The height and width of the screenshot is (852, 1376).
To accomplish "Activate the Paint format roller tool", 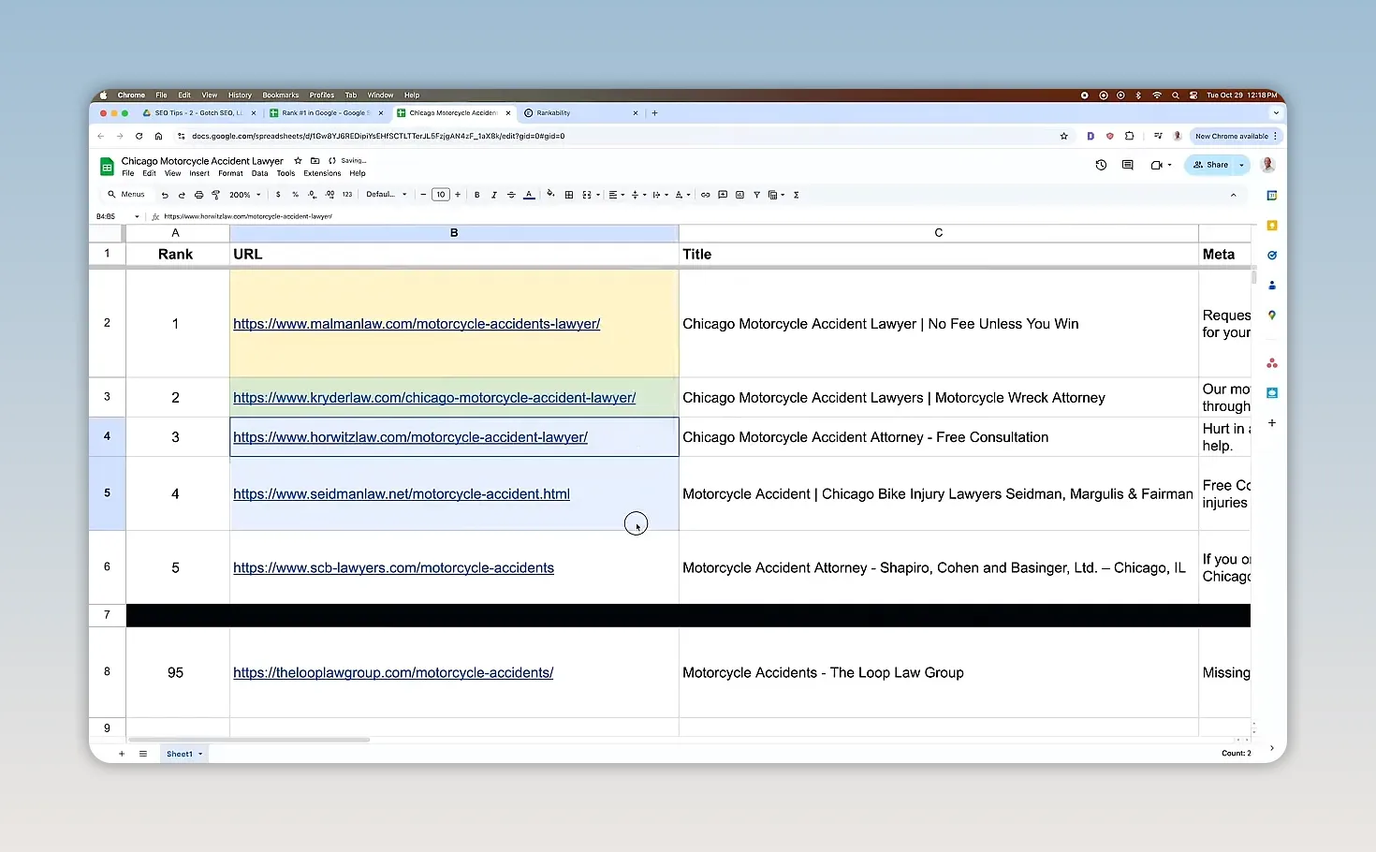I will [215, 195].
